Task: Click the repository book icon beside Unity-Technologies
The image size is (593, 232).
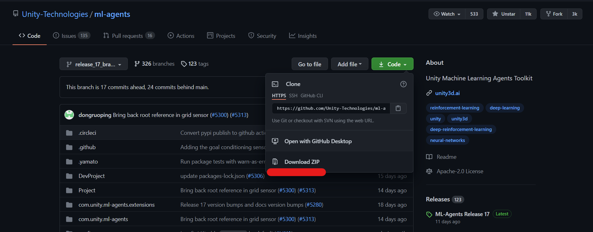Action: pyautogui.click(x=15, y=13)
